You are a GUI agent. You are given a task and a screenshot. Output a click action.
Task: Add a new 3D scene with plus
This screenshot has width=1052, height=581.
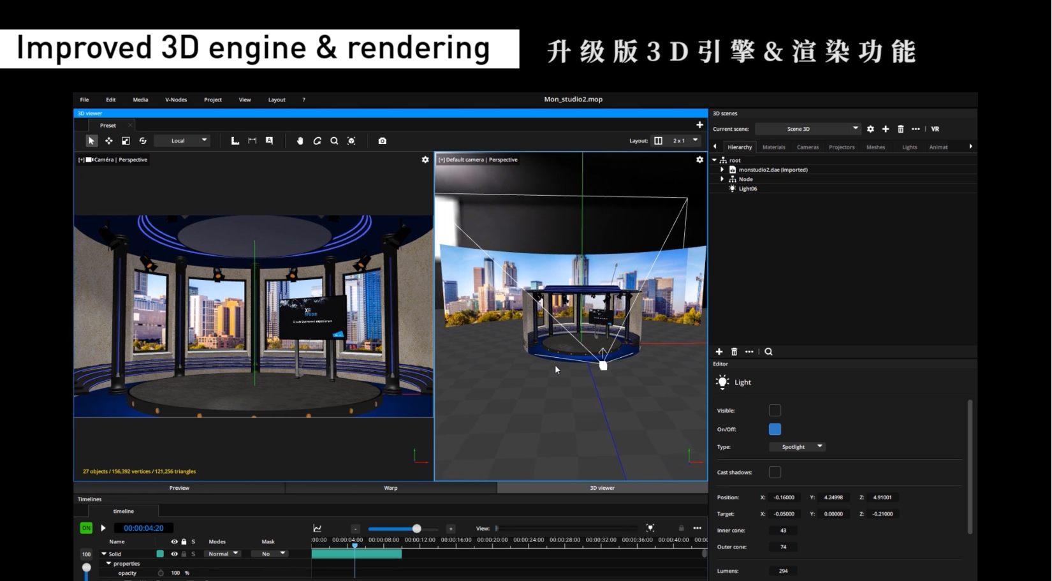pyautogui.click(x=886, y=129)
